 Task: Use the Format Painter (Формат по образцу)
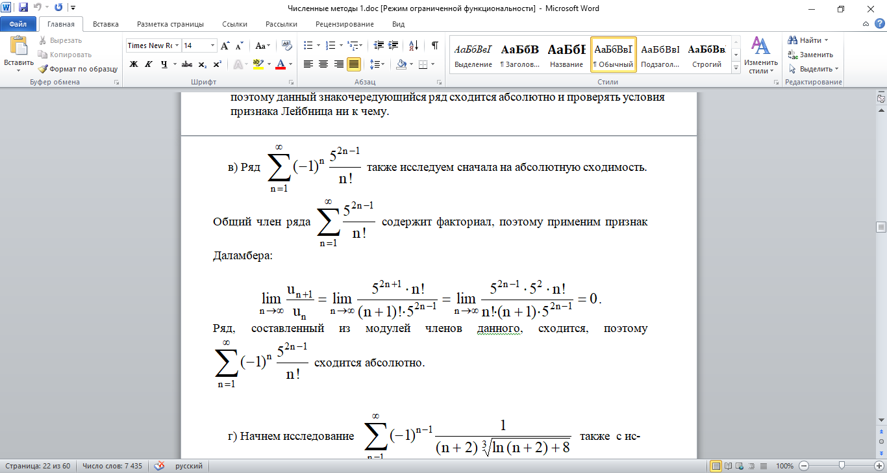point(78,68)
